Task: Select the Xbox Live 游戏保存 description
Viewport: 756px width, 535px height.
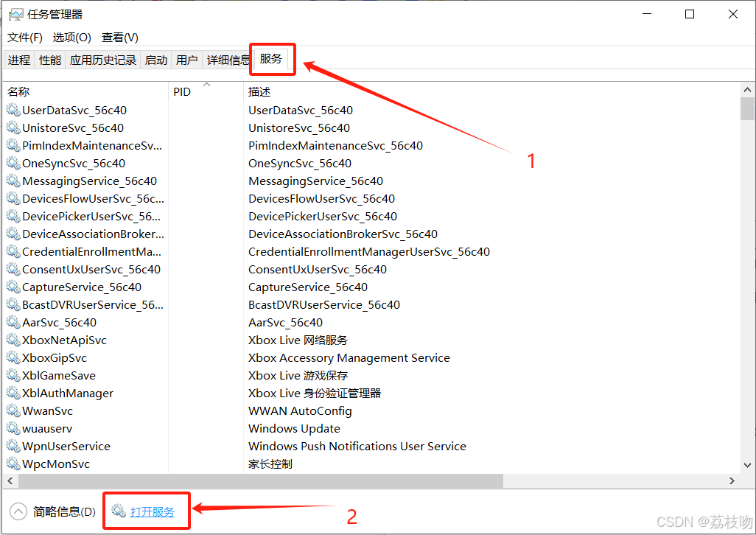Action: click(x=298, y=375)
